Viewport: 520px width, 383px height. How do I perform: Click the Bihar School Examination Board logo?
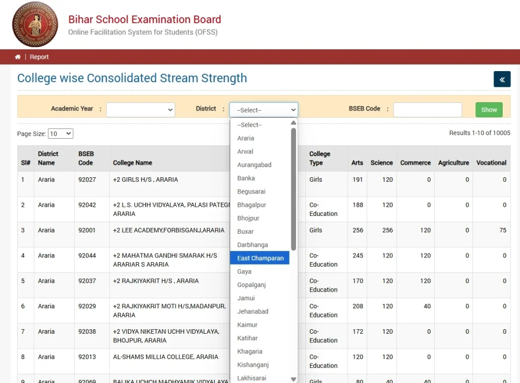click(x=35, y=24)
